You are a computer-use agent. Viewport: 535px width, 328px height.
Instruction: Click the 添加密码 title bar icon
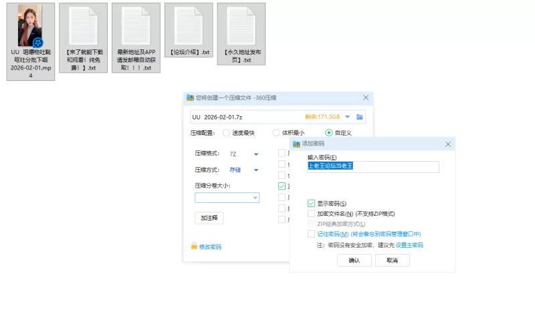[296, 144]
